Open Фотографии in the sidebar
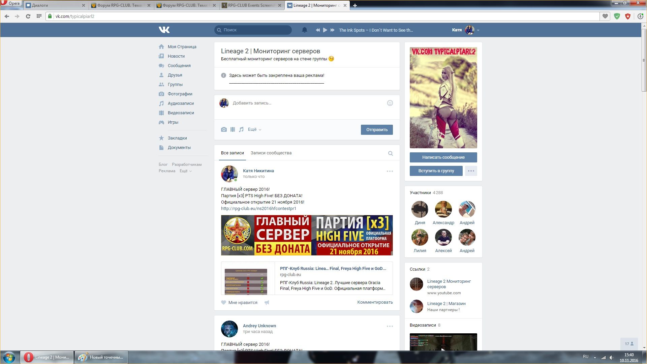The image size is (647, 364). 180,94
